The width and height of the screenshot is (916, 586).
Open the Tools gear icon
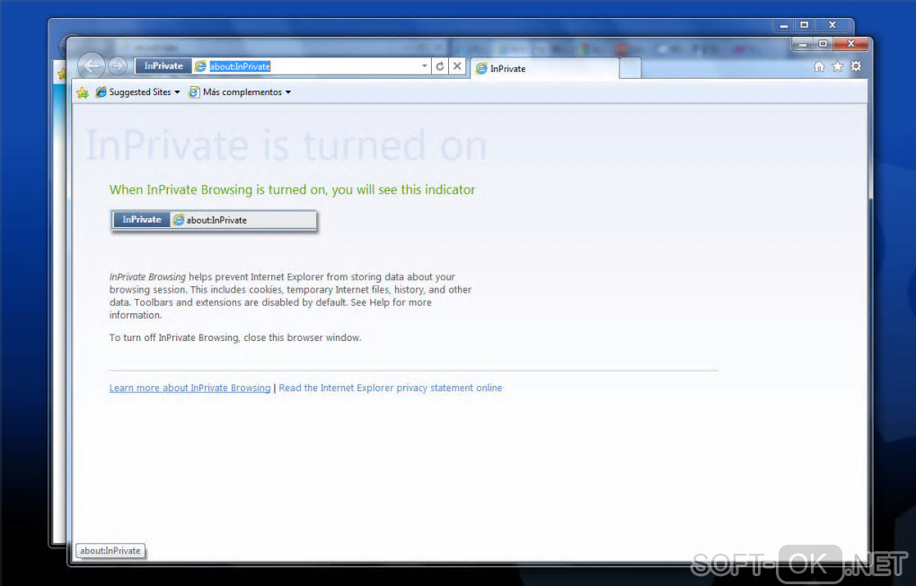pos(856,66)
